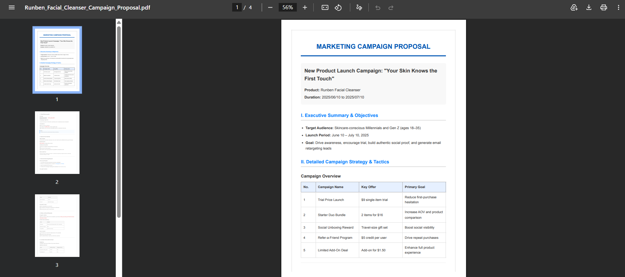Jump to the page 3 thumbnail
The height and width of the screenshot is (277, 625).
[x=57, y=226]
